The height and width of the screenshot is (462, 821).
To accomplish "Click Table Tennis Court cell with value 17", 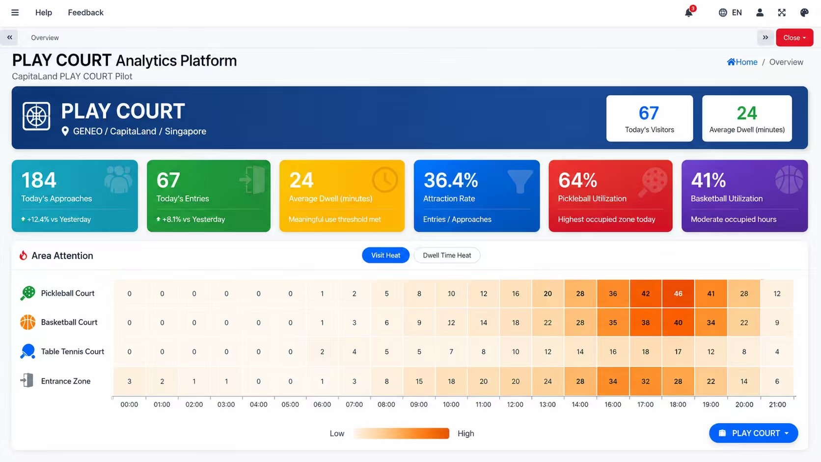I will coord(678,352).
